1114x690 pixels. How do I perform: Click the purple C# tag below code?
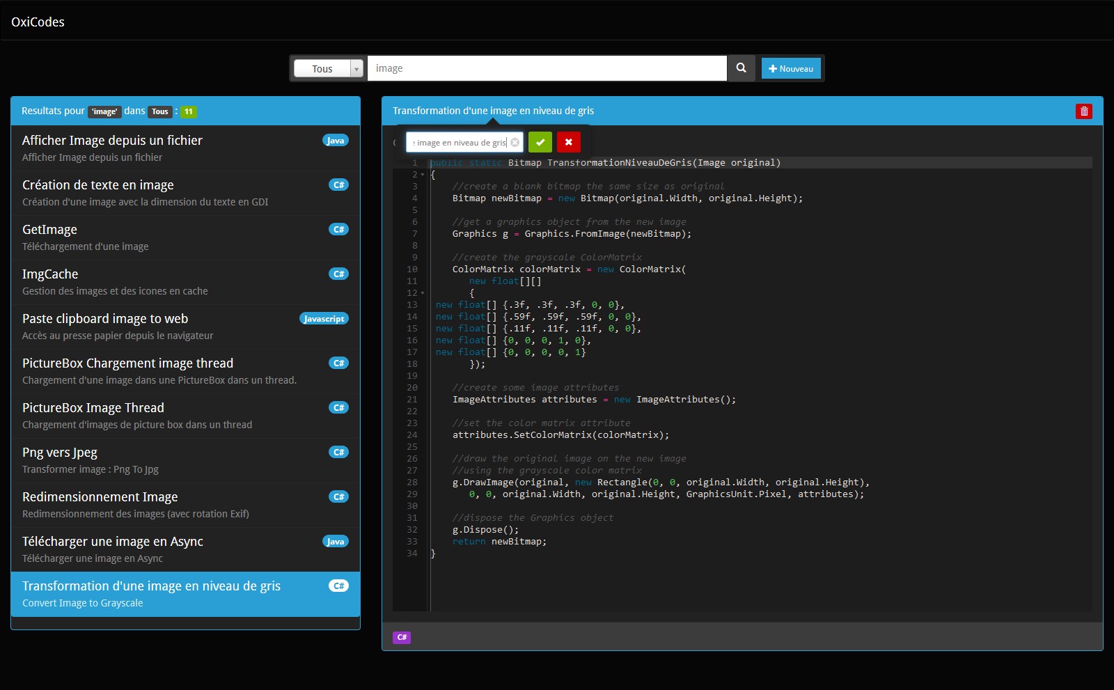(x=402, y=637)
